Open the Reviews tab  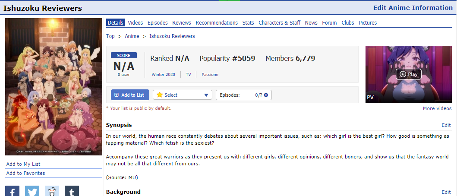(182, 23)
